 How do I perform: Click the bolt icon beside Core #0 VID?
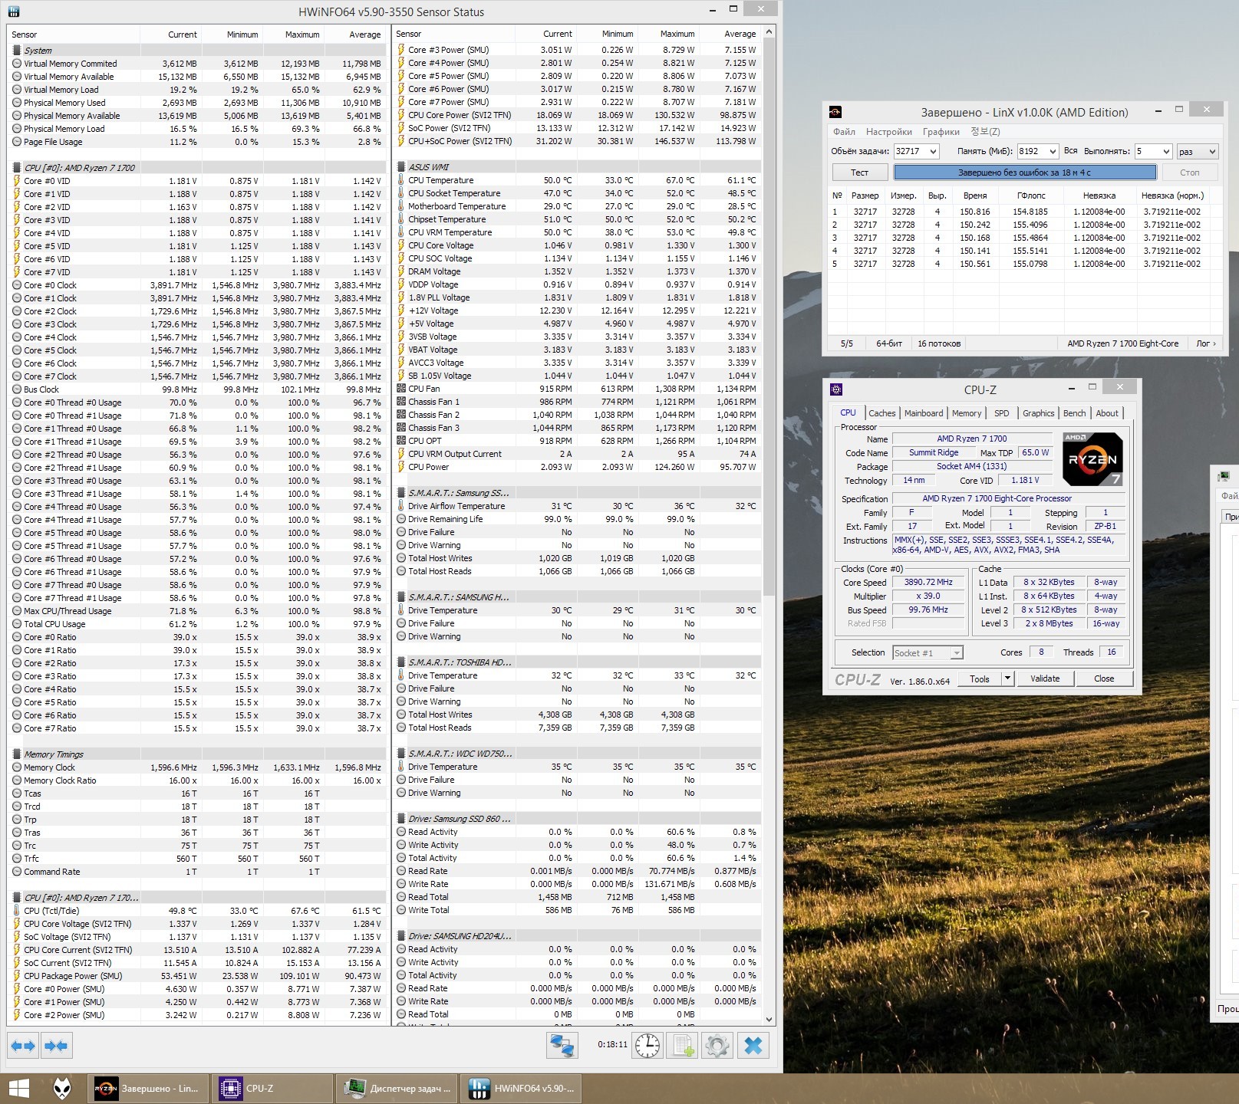coord(17,181)
